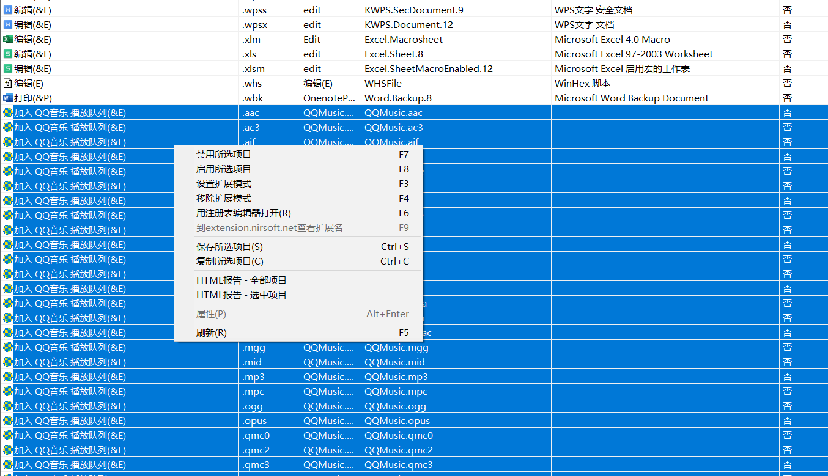Click the WinHex script icon in the .whs row
The height and width of the screenshot is (476, 828).
click(x=7, y=83)
